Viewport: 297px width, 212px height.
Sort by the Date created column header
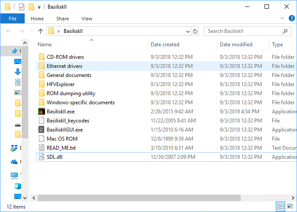[x=165, y=45]
